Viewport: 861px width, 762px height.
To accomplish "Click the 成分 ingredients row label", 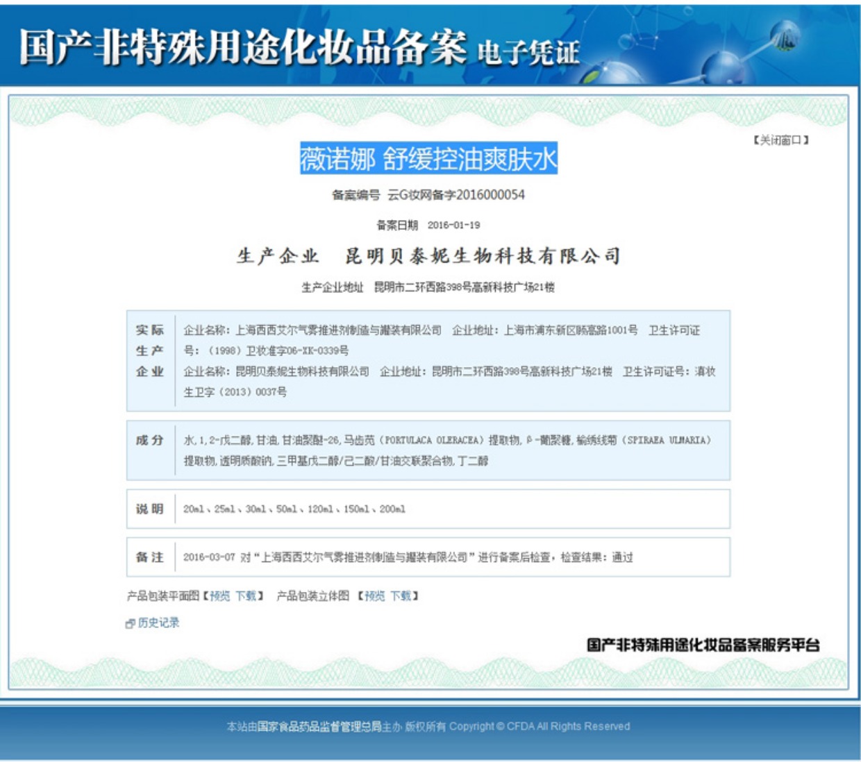I will 150,440.
